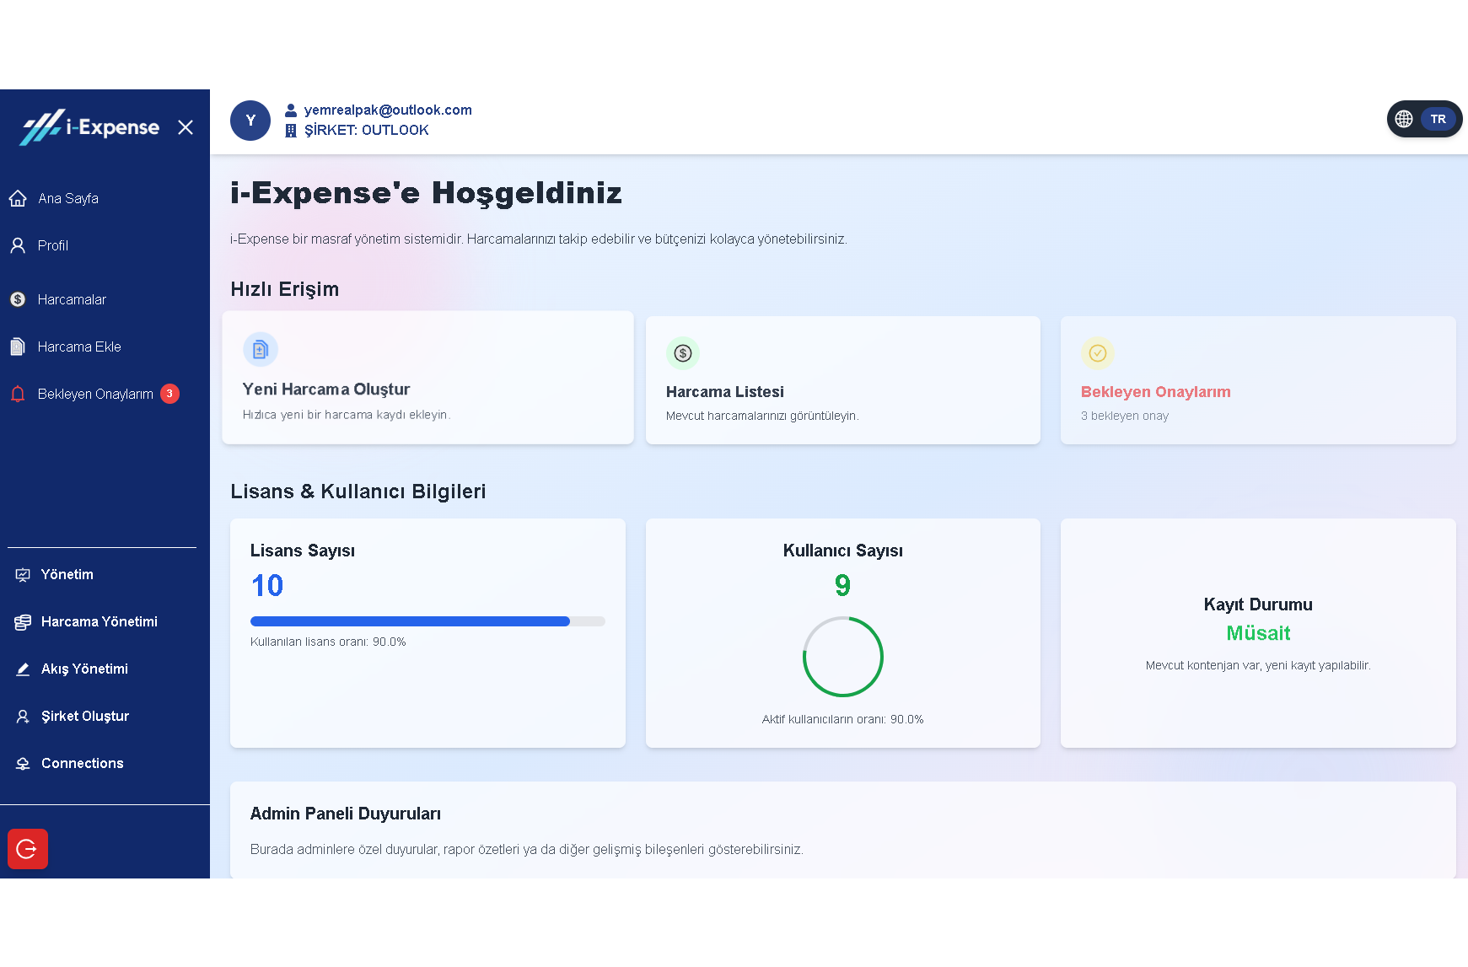This screenshot has width=1468, height=967.
Task: Close the sidebar with the X icon
Action: [x=186, y=127]
